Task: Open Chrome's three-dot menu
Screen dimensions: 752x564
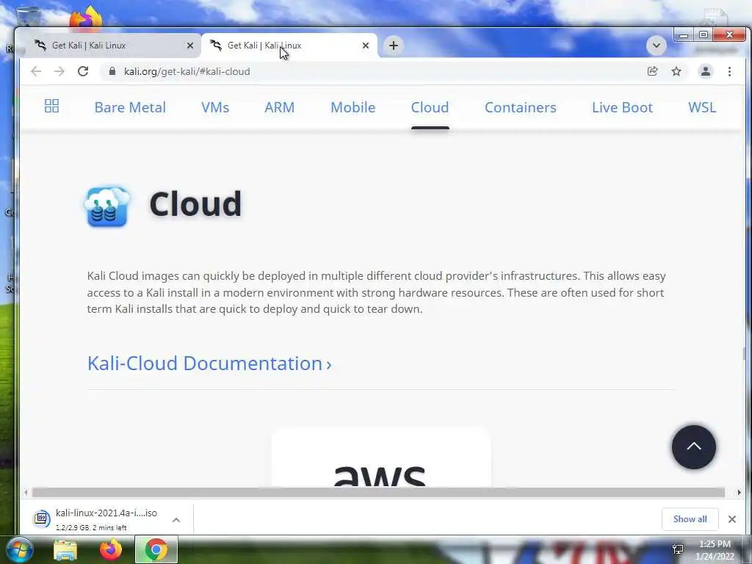Action: tap(729, 71)
